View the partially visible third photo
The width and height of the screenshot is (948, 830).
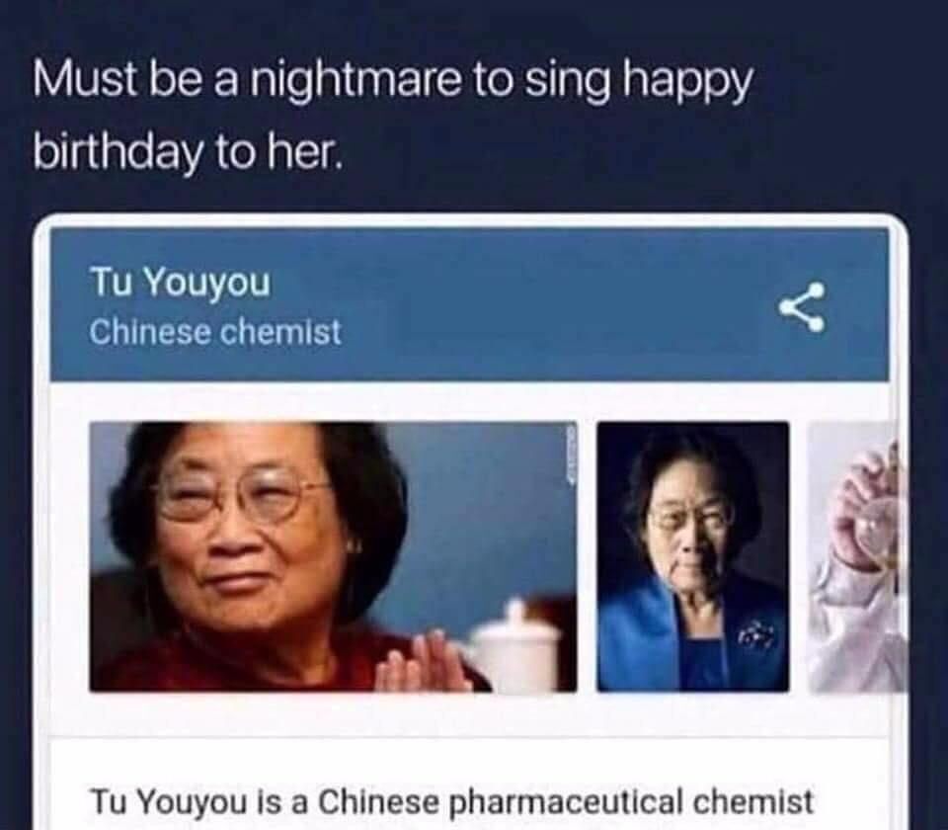[x=857, y=556]
